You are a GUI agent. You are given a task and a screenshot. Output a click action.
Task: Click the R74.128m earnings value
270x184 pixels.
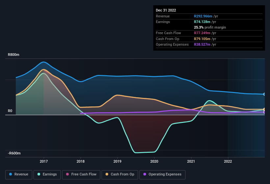[202, 22]
